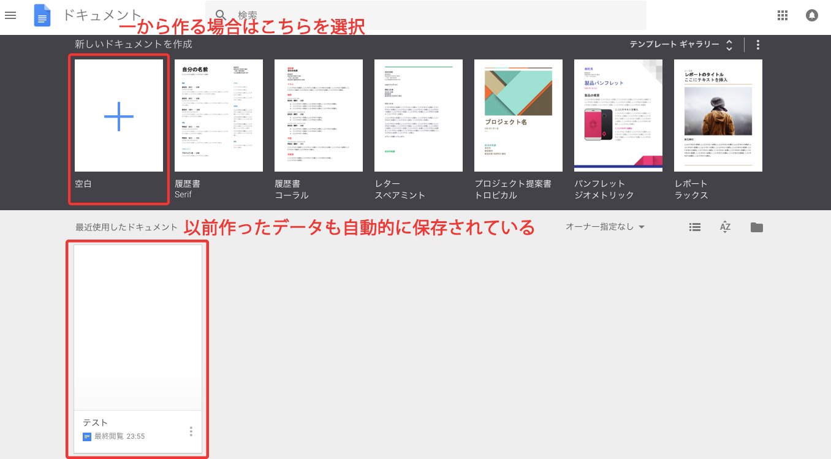The height and width of the screenshot is (459, 831).
Task: Open the Google apps grid
Action: [x=782, y=15]
